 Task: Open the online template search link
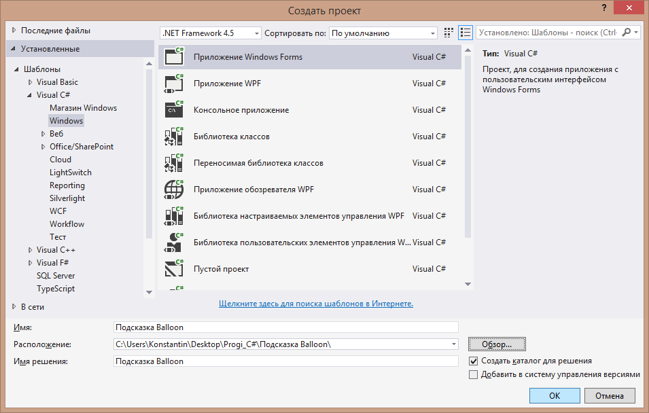[316, 304]
